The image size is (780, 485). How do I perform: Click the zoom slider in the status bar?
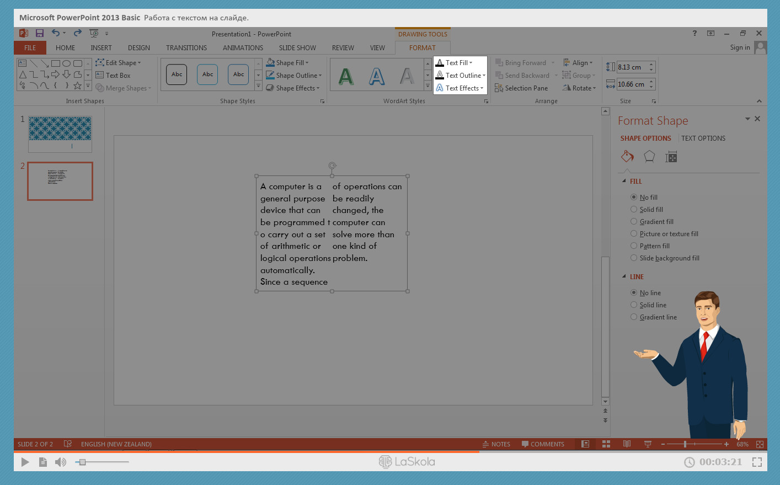685,444
